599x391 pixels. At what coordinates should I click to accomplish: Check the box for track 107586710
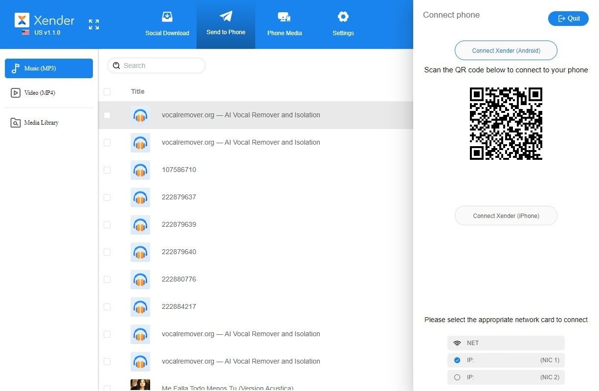[107, 170]
